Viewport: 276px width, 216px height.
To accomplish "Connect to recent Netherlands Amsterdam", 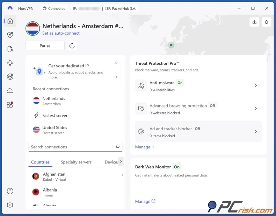I will pos(76,101).
